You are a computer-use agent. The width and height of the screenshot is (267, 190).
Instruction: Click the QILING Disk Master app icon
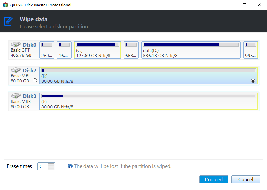5,5
